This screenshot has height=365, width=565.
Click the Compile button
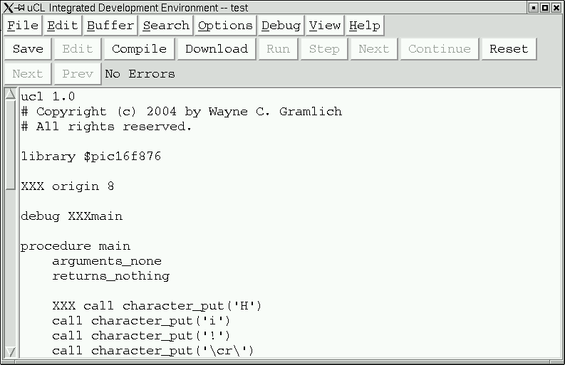point(139,49)
